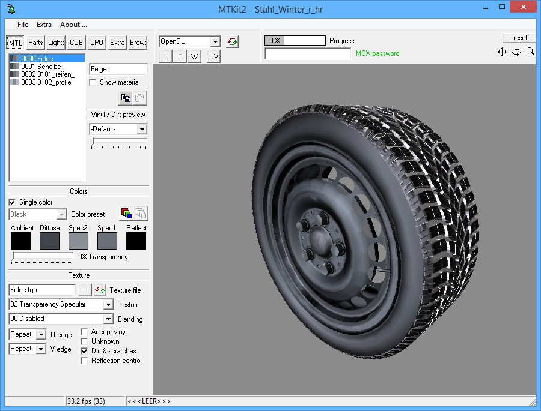
Task: Enable the Show material checkbox
Action: (x=93, y=82)
